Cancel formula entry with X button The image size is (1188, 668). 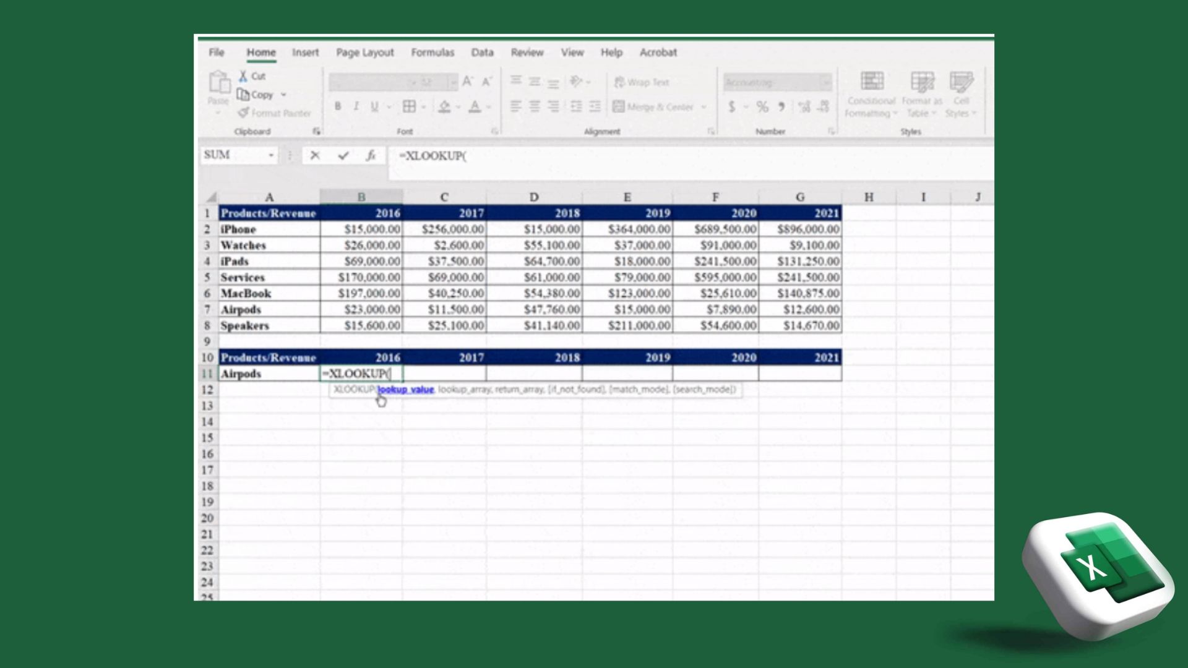click(315, 155)
